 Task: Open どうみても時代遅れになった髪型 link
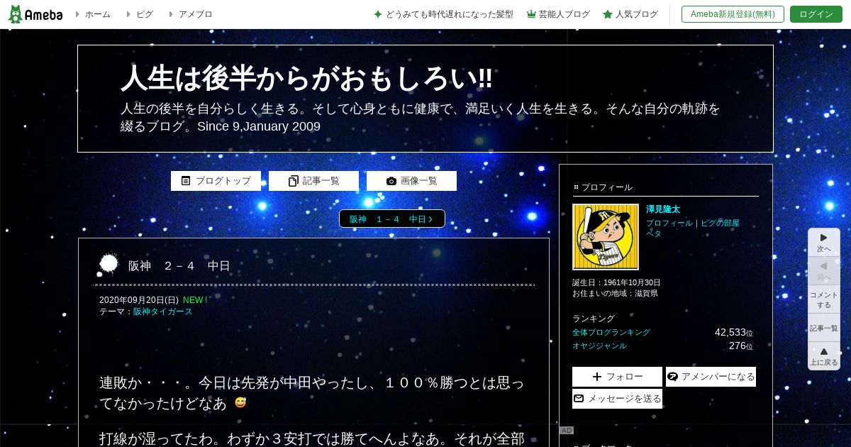tap(443, 14)
